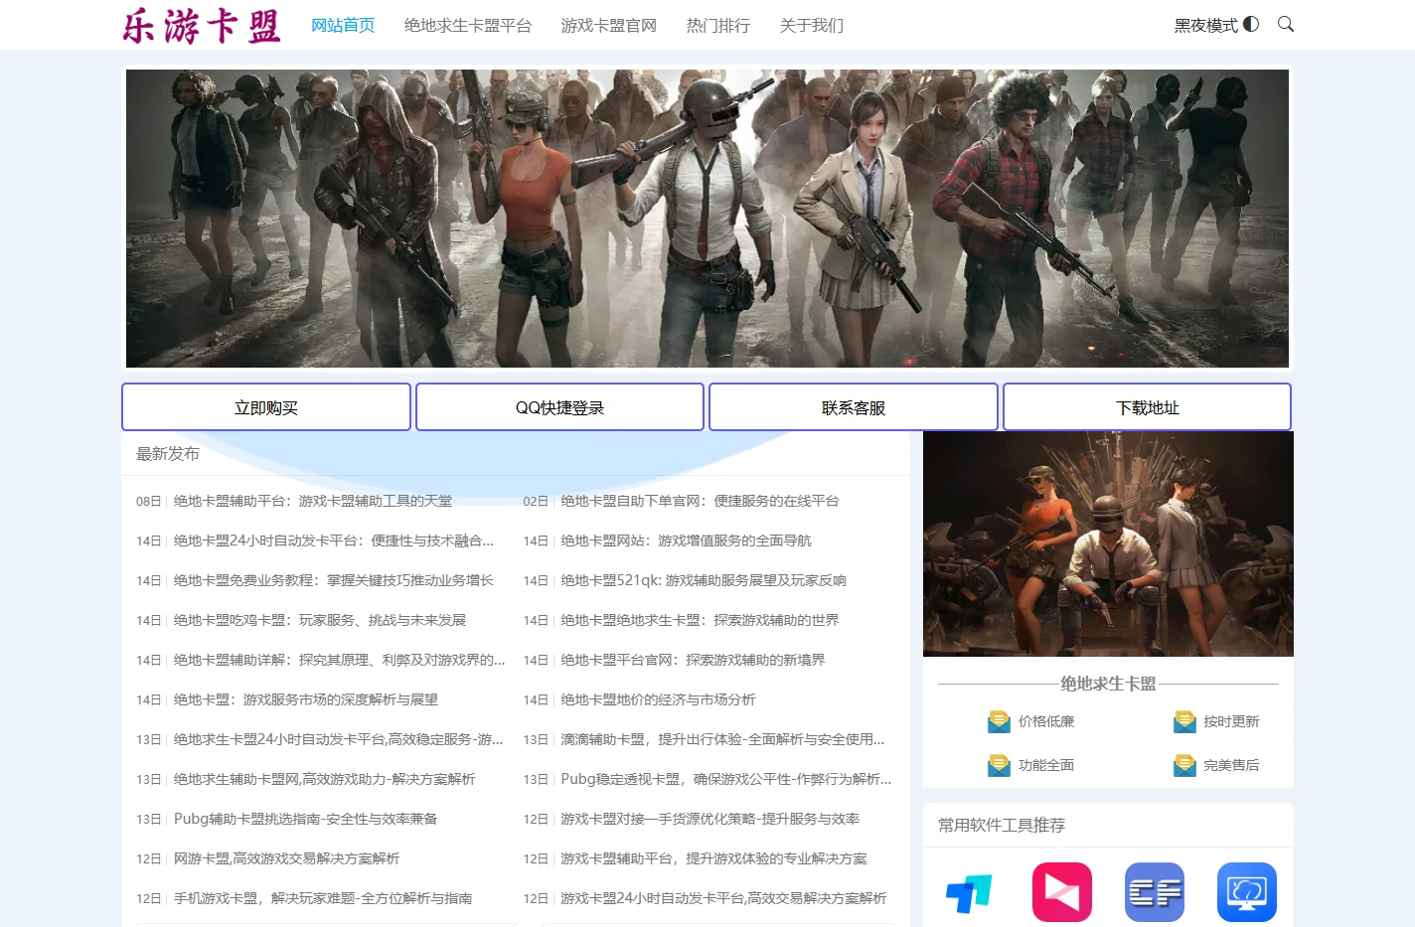Image resolution: width=1415 pixels, height=927 pixels.
Task: Open 热门排行 nav item
Action: (718, 25)
